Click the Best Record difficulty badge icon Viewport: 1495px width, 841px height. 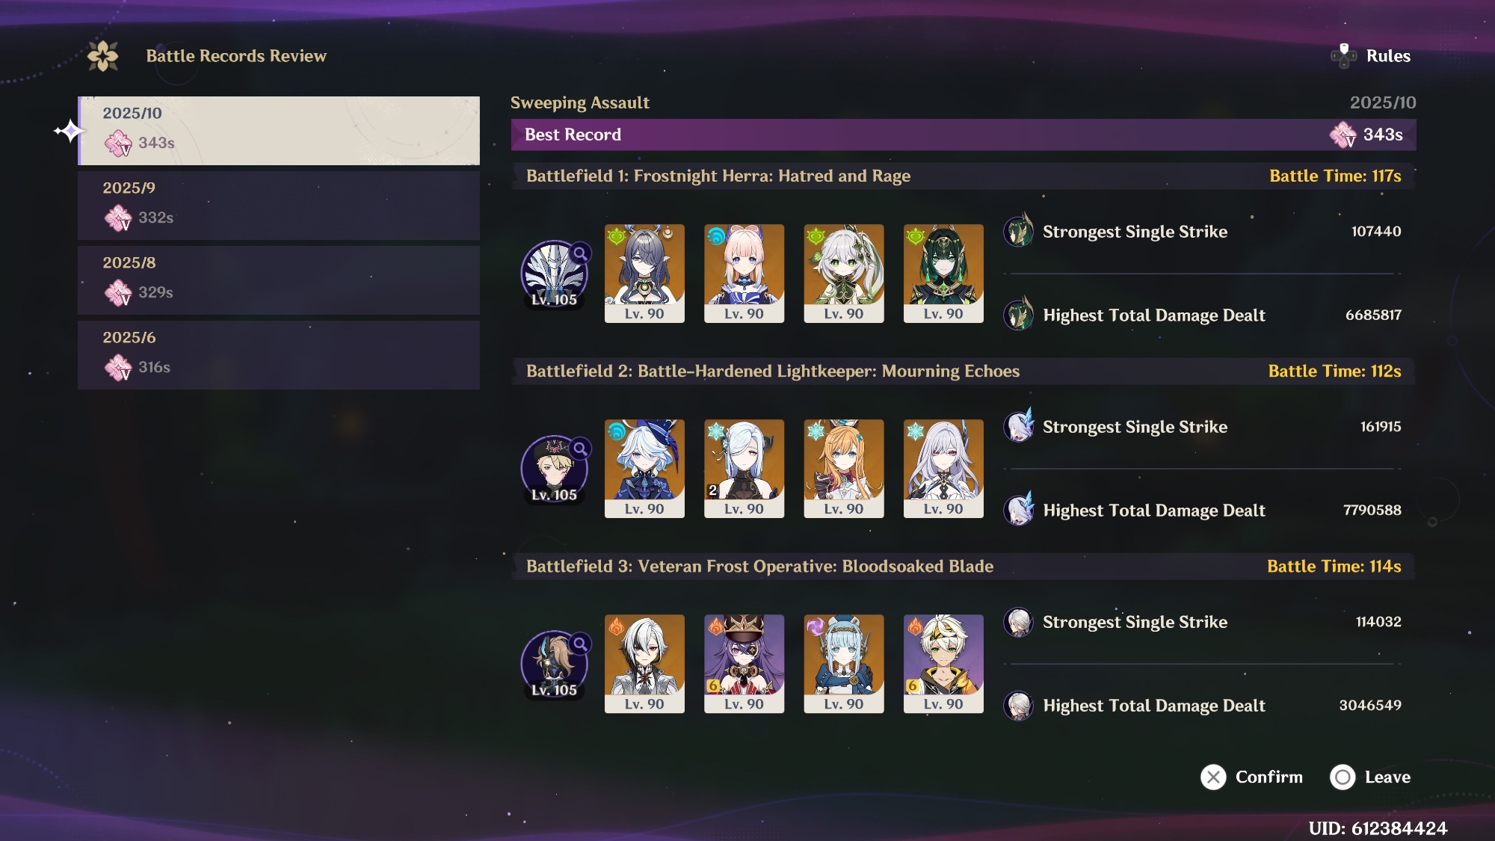1343,135
